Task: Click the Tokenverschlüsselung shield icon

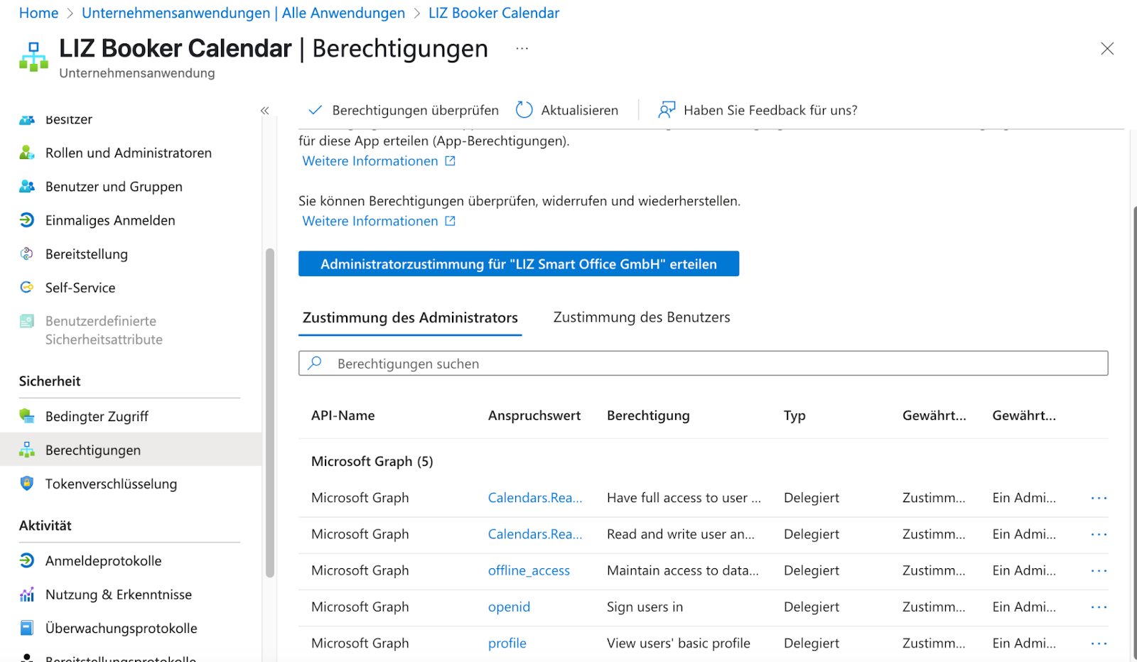Action: tap(27, 483)
